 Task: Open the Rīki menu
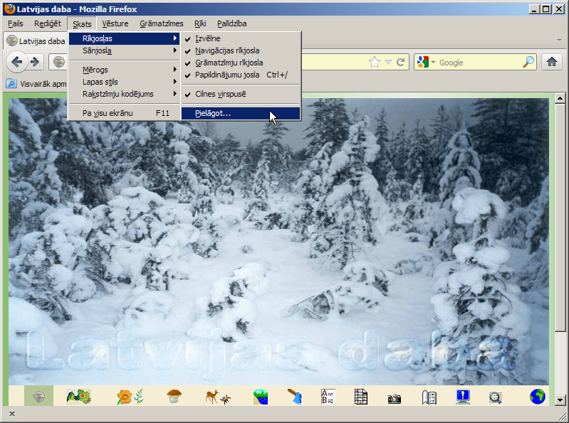point(200,23)
